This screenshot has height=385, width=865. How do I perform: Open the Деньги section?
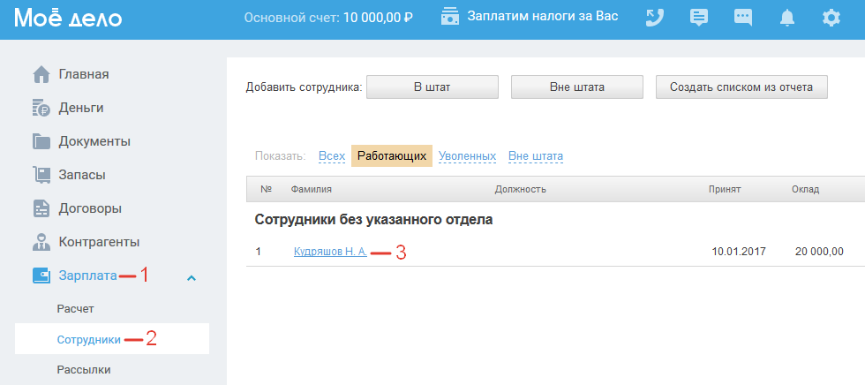pyautogui.click(x=81, y=108)
